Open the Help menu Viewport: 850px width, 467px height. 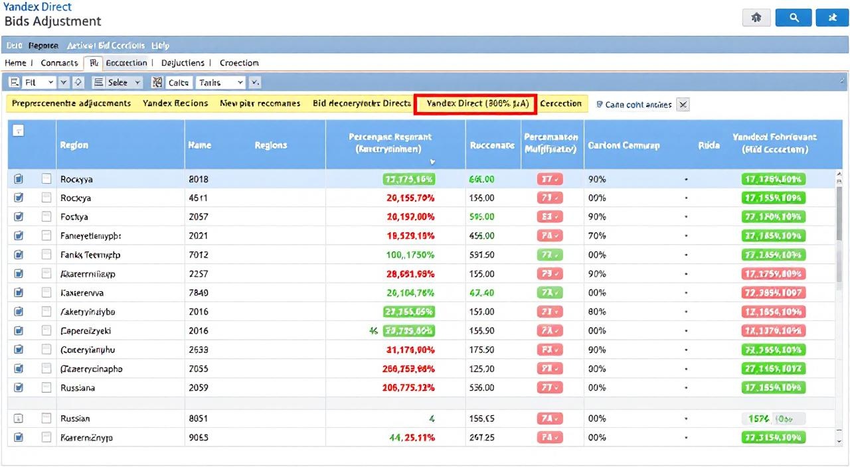[160, 46]
